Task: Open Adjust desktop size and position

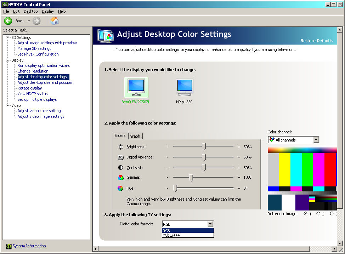Action: click(x=45, y=83)
